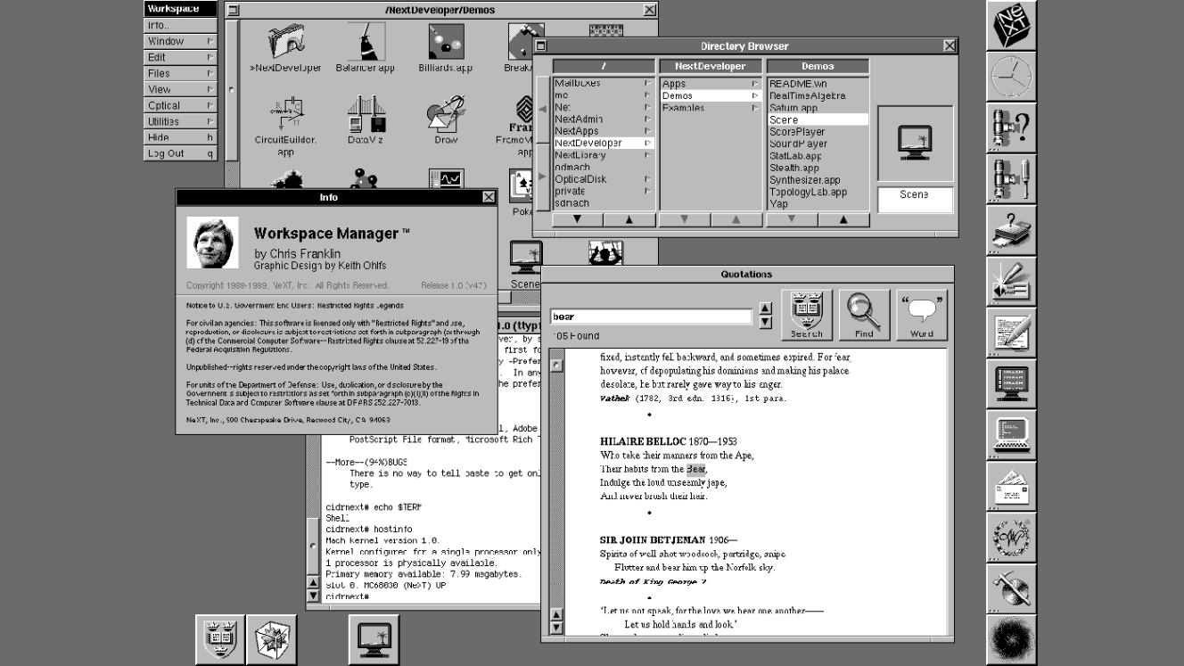The height and width of the screenshot is (666, 1184).
Task: Select Stealth.app in the Demos column
Action: click(x=818, y=168)
